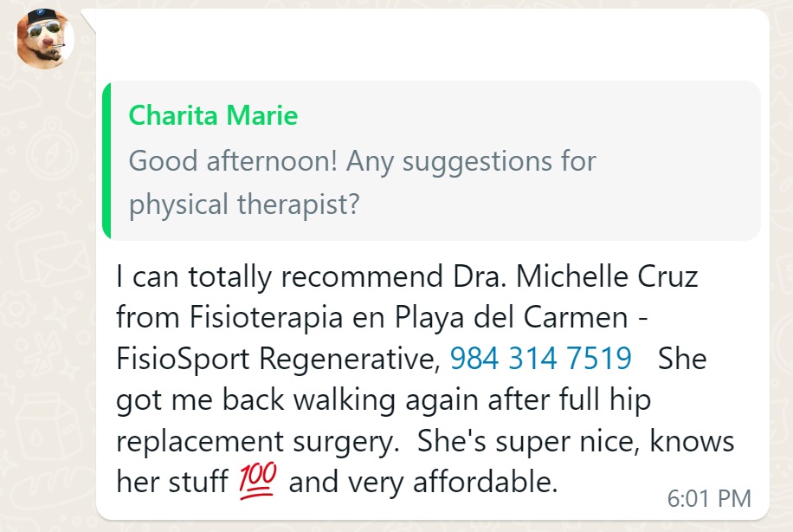Open the sender's profile picture avatar
793x532 pixels.
pos(44,38)
